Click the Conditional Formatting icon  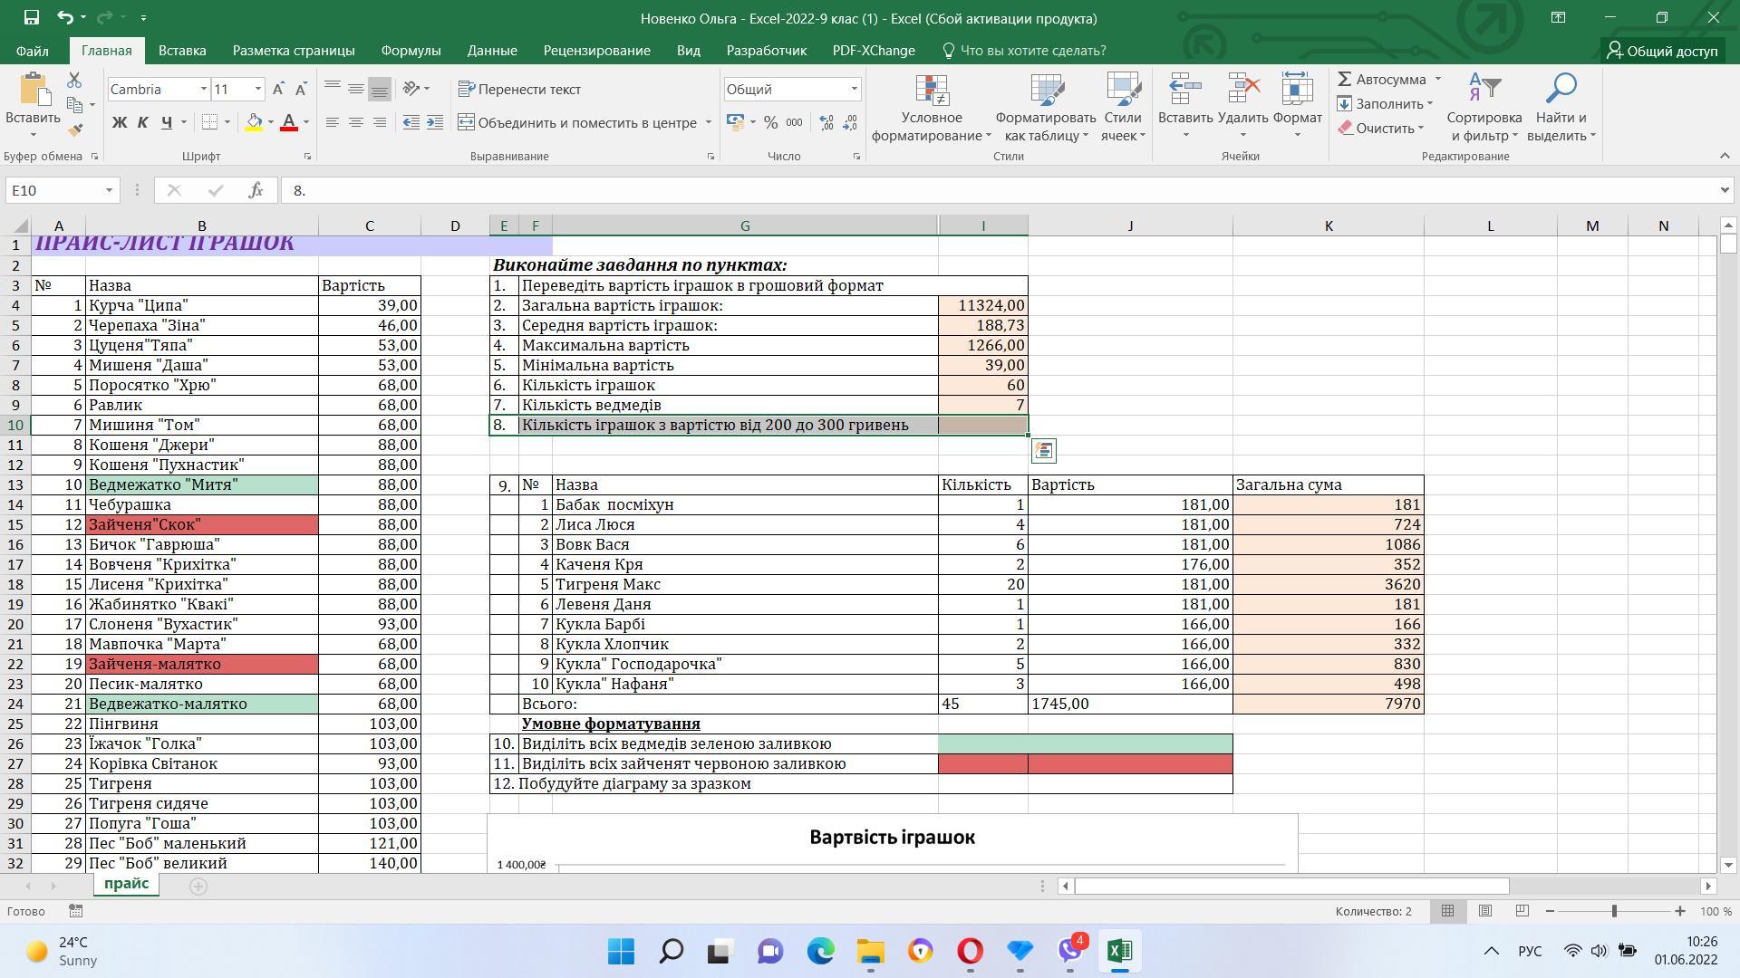[x=932, y=91]
